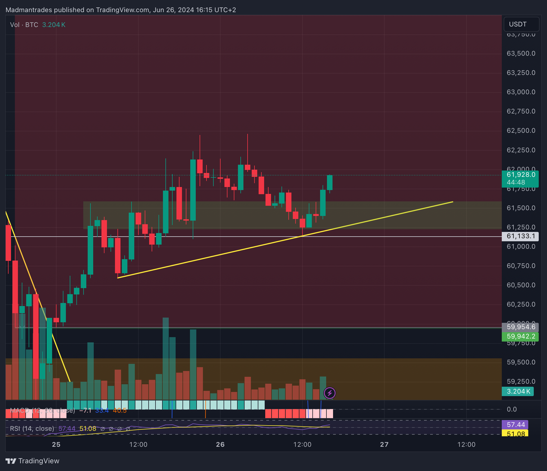Click the RSI legend value 57.44
Viewport: 547px width, 471px height.
click(67, 429)
